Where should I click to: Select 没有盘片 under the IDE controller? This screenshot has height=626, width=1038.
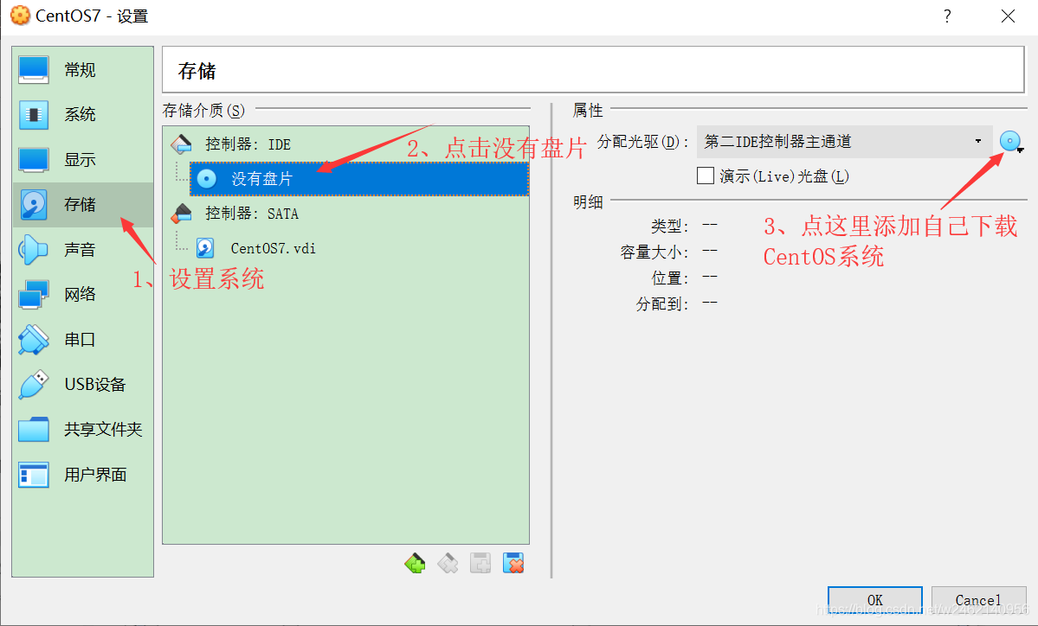[260, 178]
